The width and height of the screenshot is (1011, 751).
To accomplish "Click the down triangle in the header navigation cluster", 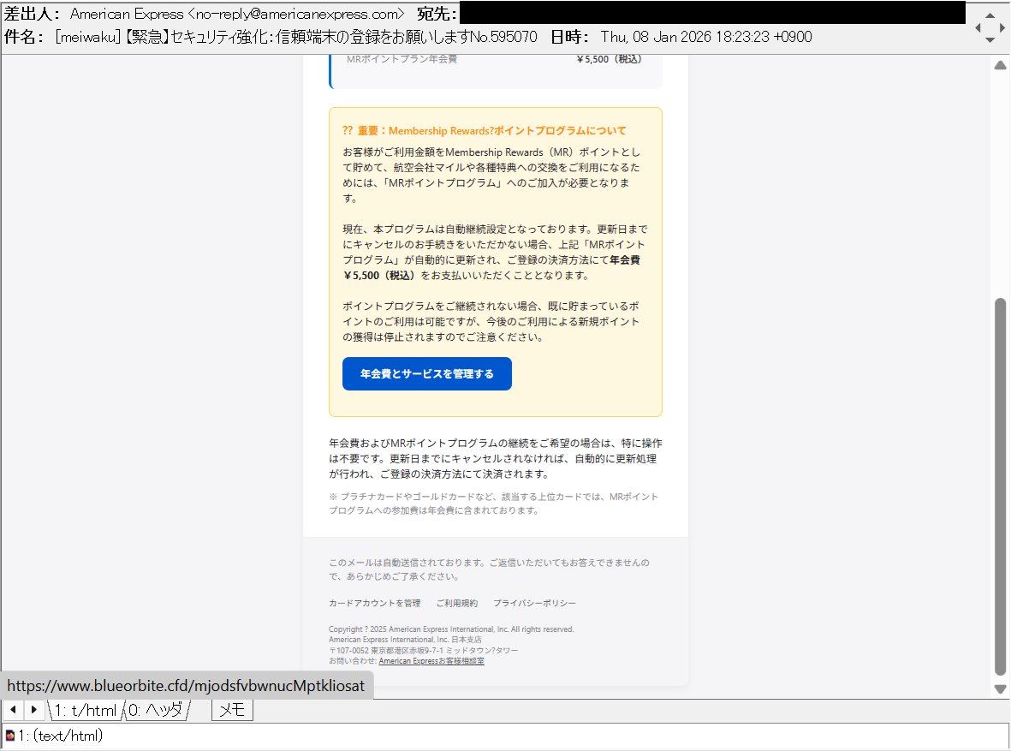I will (x=990, y=40).
